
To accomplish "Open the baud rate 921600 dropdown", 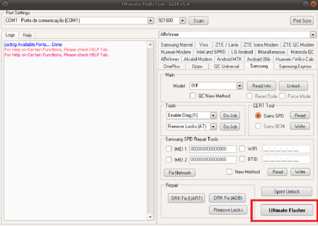I will click(x=182, y=21).
